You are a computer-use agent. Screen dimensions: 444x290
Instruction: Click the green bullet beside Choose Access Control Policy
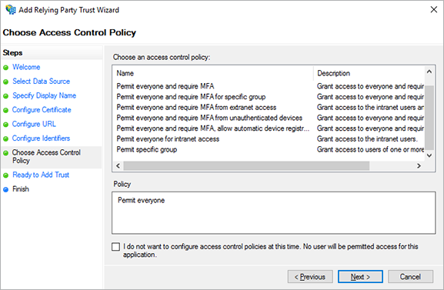[5, 153]
